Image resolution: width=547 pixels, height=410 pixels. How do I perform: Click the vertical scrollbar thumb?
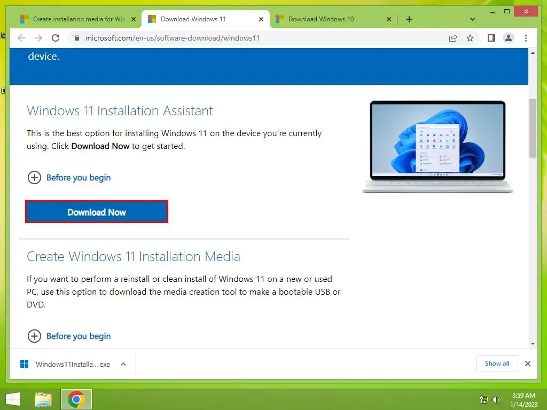[533, 128]
